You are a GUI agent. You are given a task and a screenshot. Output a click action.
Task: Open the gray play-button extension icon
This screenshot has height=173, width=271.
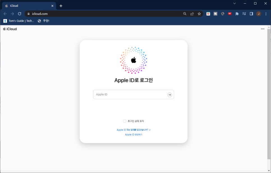[223, 14]
